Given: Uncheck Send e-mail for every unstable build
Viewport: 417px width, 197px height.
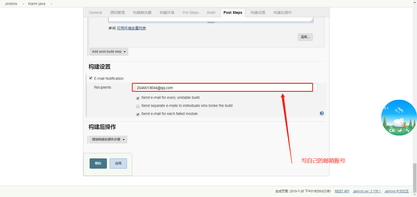Looking at the screenshot, I should (138, 98).
